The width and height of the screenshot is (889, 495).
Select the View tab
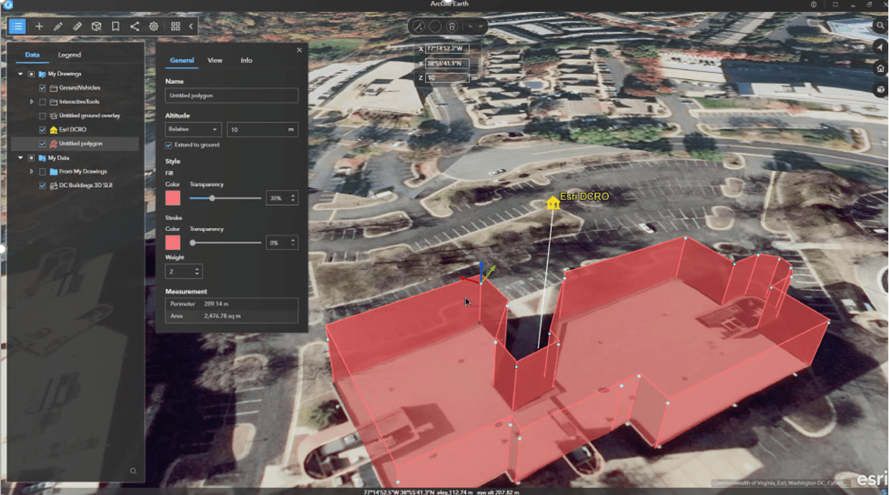click(215, 60)
